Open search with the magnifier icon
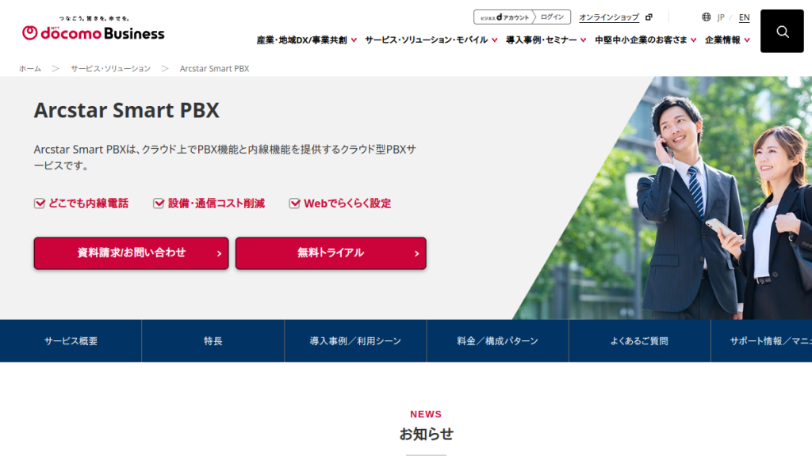This screenshot has height=456, width=812. pyautogui.click(x=782, y=31)
